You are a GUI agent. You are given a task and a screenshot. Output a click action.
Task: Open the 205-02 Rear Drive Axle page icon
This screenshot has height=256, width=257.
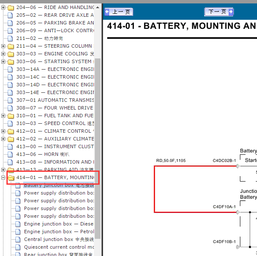(10, 15)
